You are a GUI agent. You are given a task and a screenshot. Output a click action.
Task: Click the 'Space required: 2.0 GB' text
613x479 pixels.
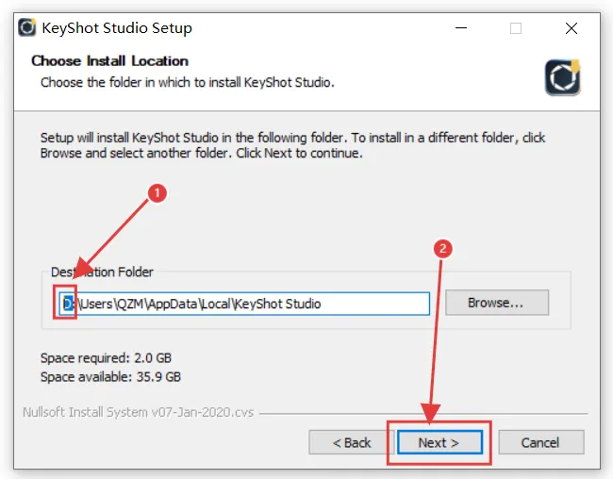click(106, 357)
